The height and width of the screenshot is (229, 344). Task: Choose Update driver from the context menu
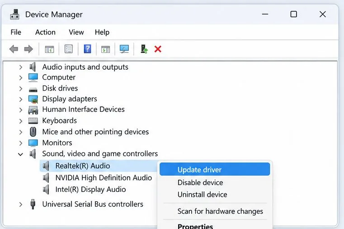(x=215, y=169)
